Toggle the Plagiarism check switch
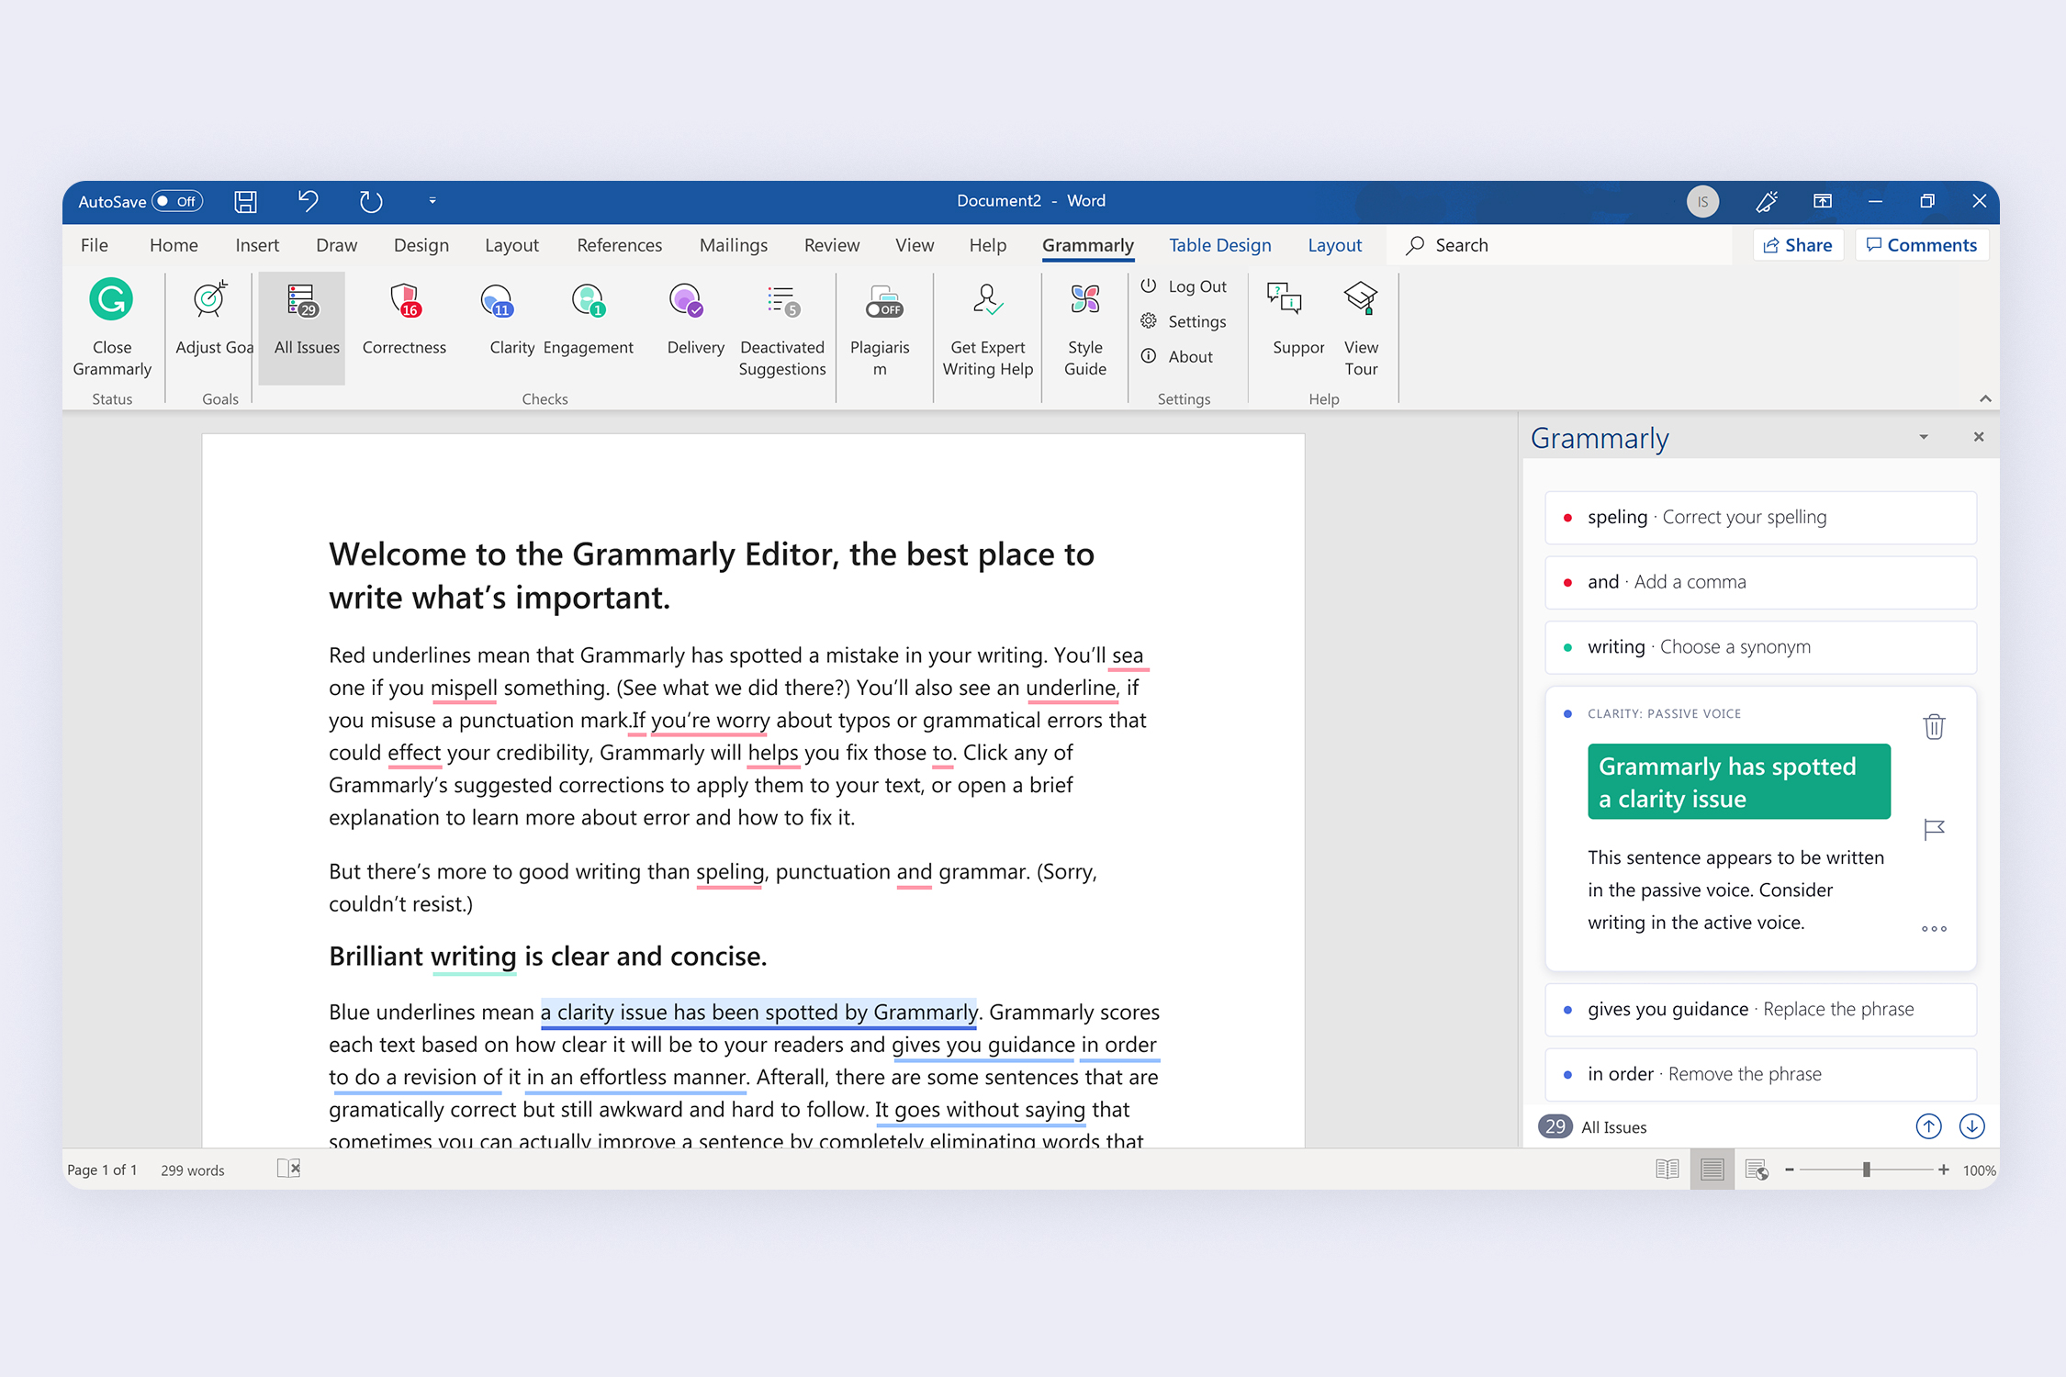 (x=884, y=309)
